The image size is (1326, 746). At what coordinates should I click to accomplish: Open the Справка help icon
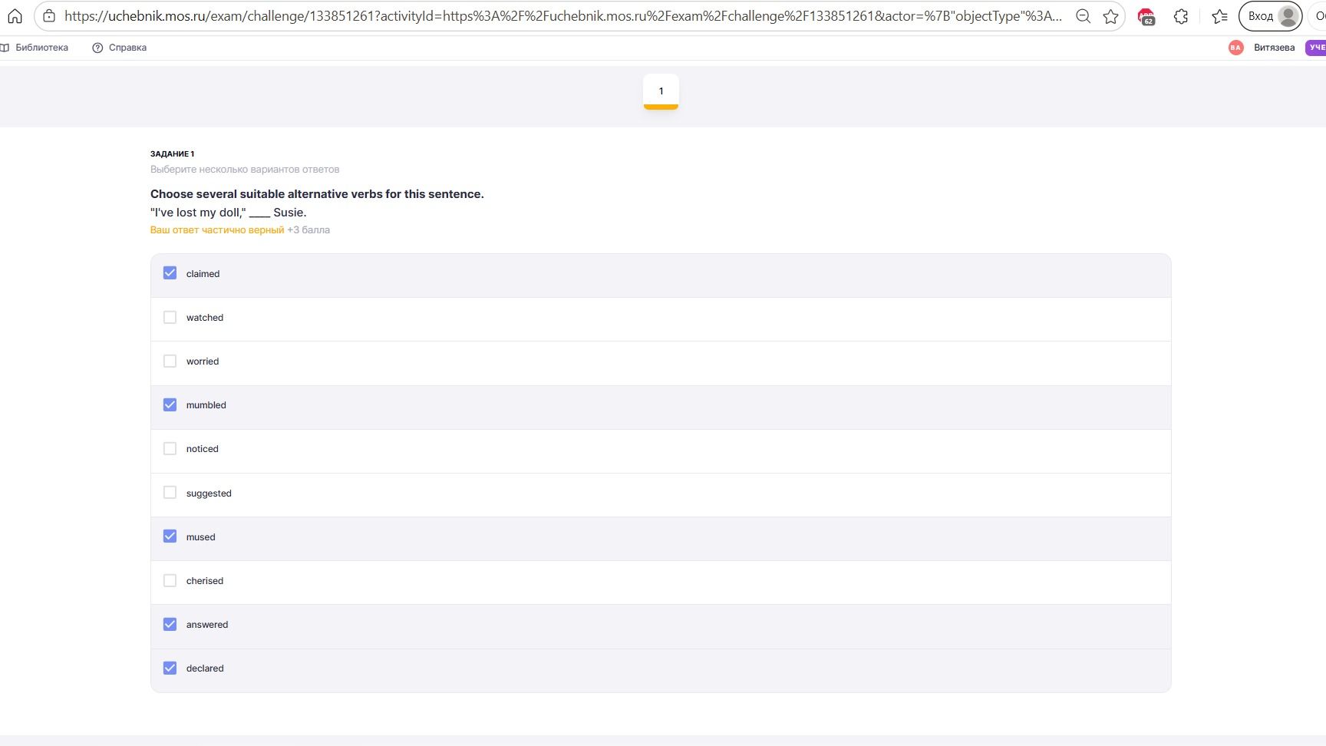pyautogui.click(x=97, y=48)
